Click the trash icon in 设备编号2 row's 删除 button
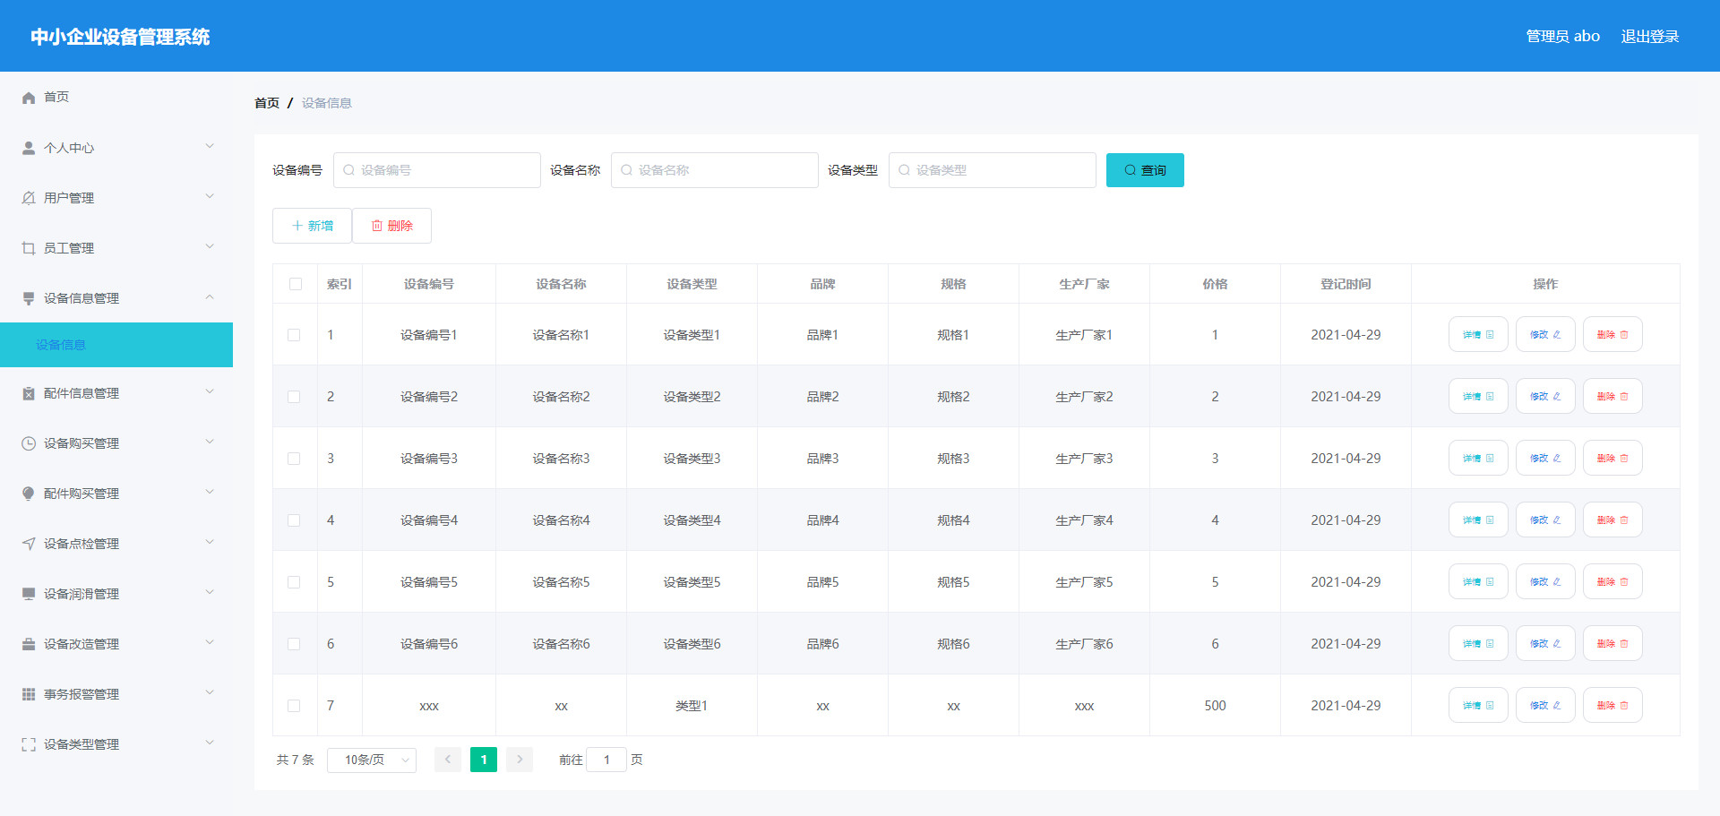 1624,397
